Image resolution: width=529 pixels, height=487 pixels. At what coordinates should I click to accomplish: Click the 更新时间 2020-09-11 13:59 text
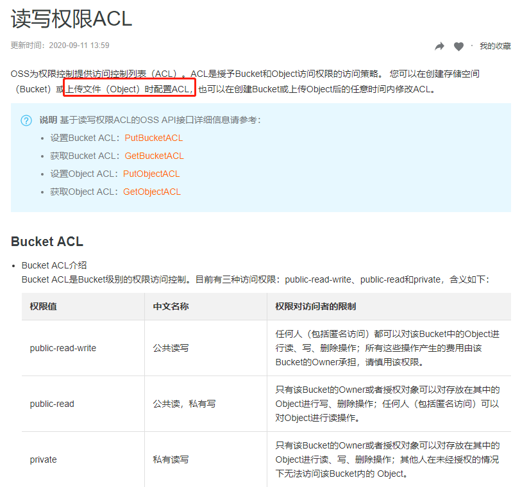click(x=60, y=45)
